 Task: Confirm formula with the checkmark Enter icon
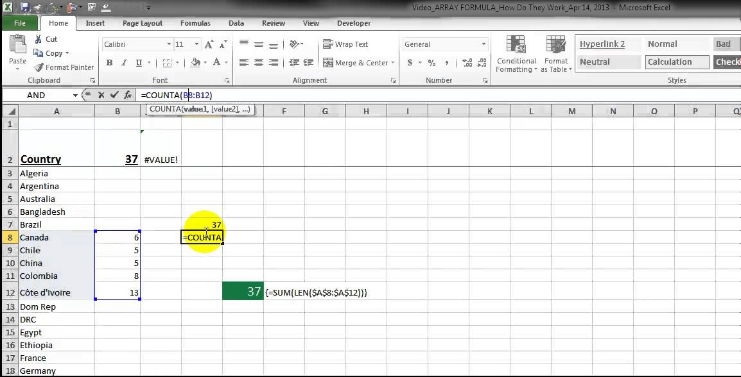click(x=114, y=95)
